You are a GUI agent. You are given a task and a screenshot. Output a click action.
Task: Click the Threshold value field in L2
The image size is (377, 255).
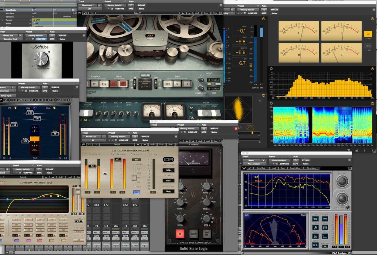click(92, 166)
